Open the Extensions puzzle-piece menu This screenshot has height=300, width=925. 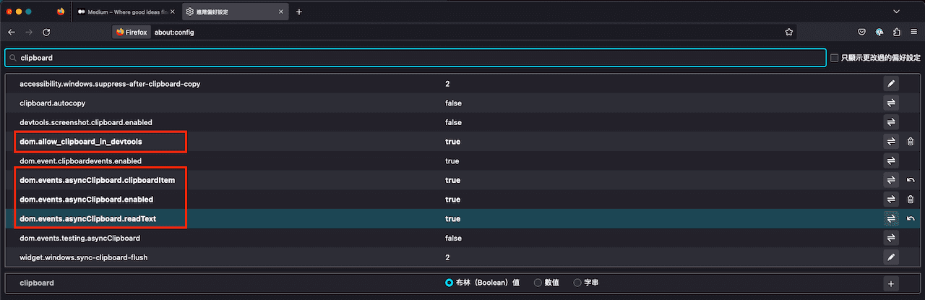(897, 33)
